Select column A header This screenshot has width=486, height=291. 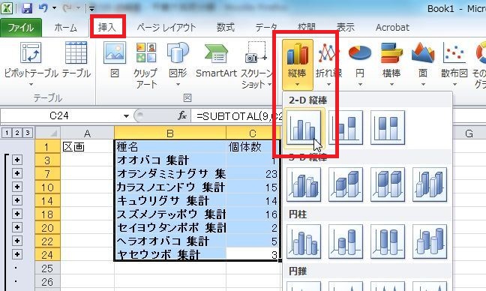pyautogui.click(x=87, y=133)
